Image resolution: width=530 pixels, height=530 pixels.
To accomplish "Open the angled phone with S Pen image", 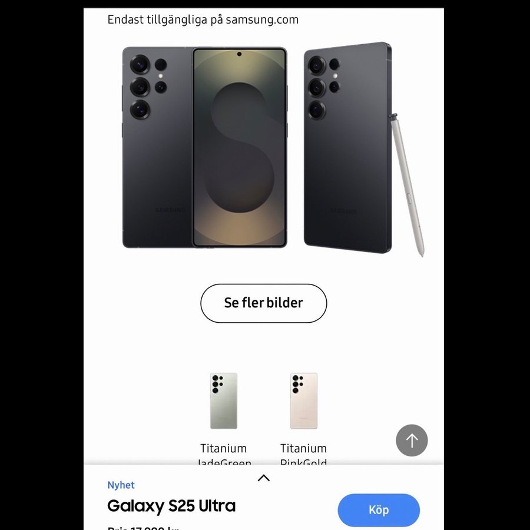I will [x=364, y=149].
